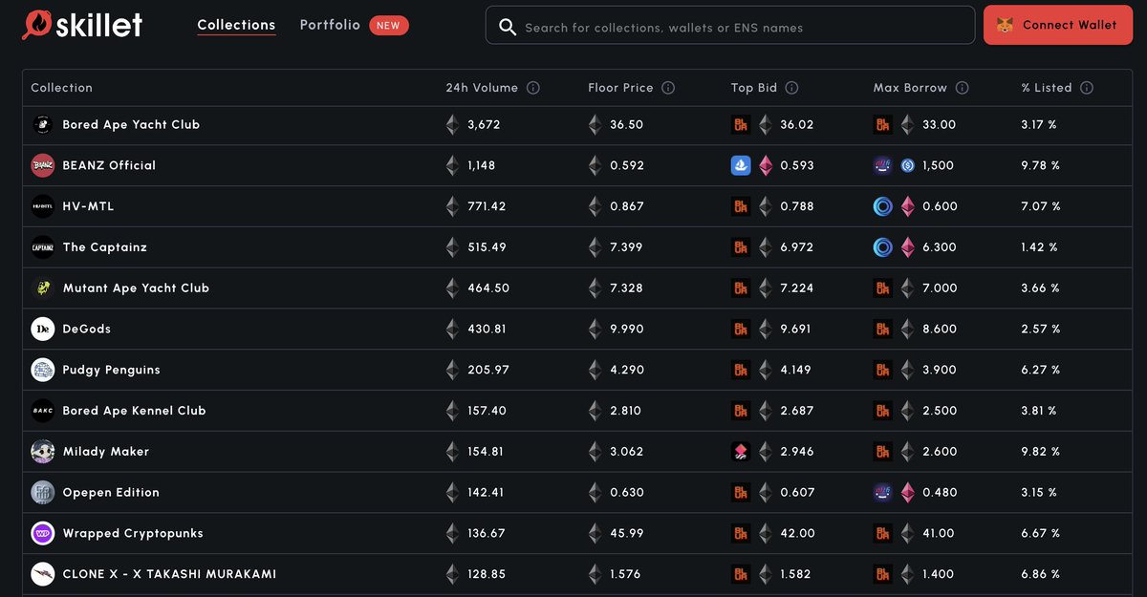Image resolution: width=1147 pixels, height=597 pixels.
Task: Click the Milady Maker avatar
Action: pyautogui.click(x=42, y=452)
